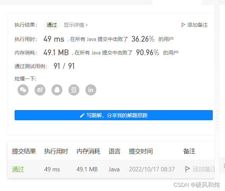225x191 pixels.
Task: Click the 49 ms table cell
Action: click(x=52, y=169)
